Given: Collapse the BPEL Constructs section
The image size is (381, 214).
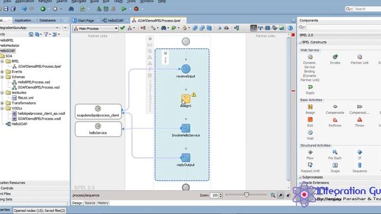Looking at the screenshot, I should 300,42.
